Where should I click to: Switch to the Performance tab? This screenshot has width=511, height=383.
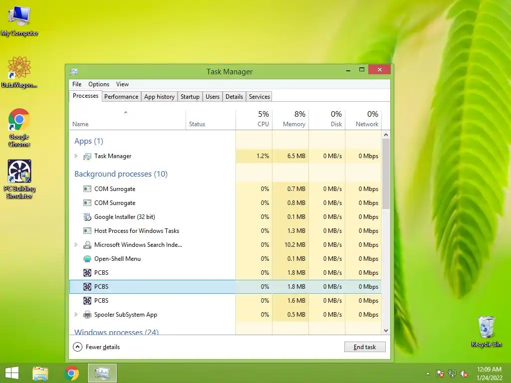click(x=121, y=97)
